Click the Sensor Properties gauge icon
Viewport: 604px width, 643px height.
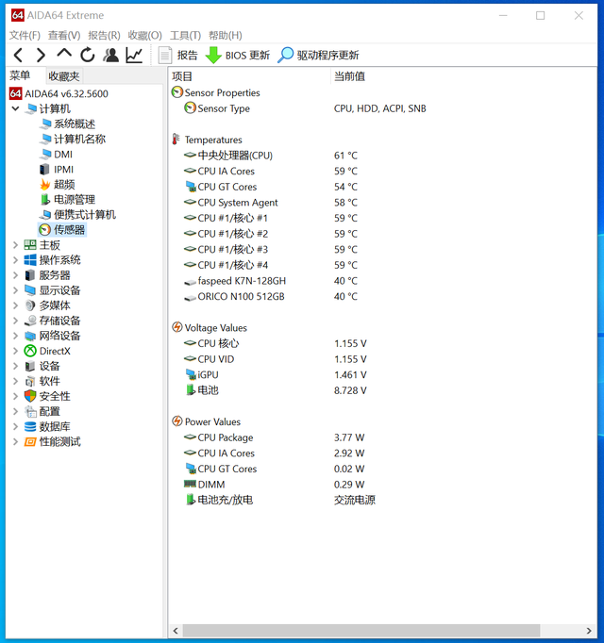[177, 92]
